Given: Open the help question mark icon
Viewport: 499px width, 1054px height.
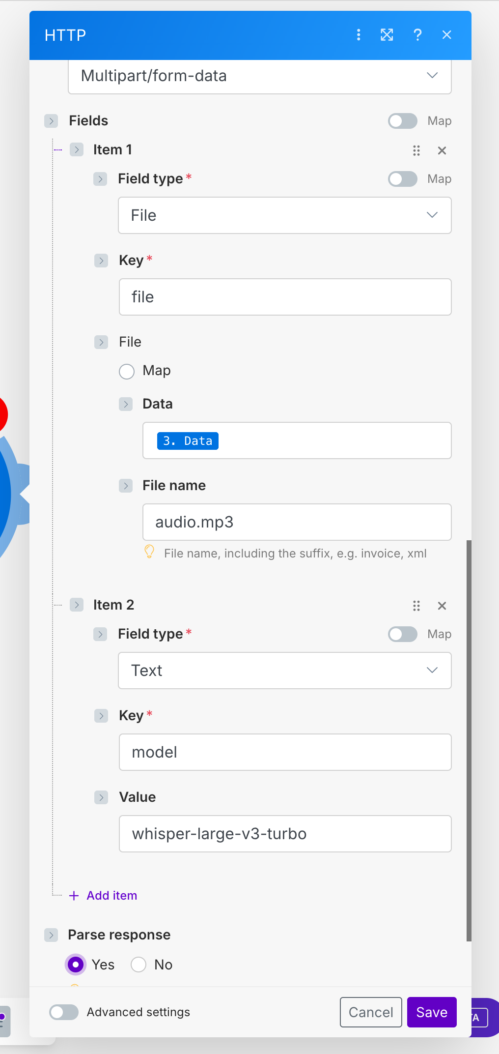Looking at the screenshot, I should [x=417, y=35].
